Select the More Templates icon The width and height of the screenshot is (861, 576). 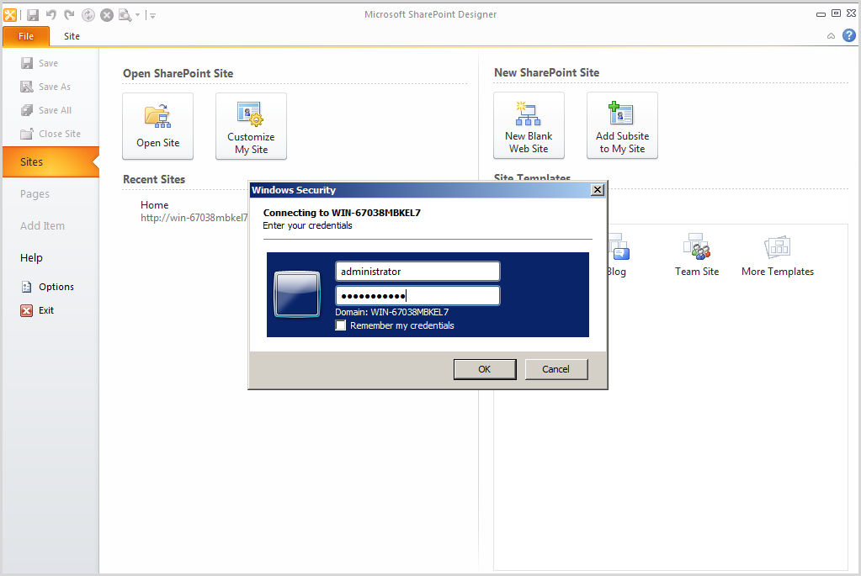(x=778, y=247)
